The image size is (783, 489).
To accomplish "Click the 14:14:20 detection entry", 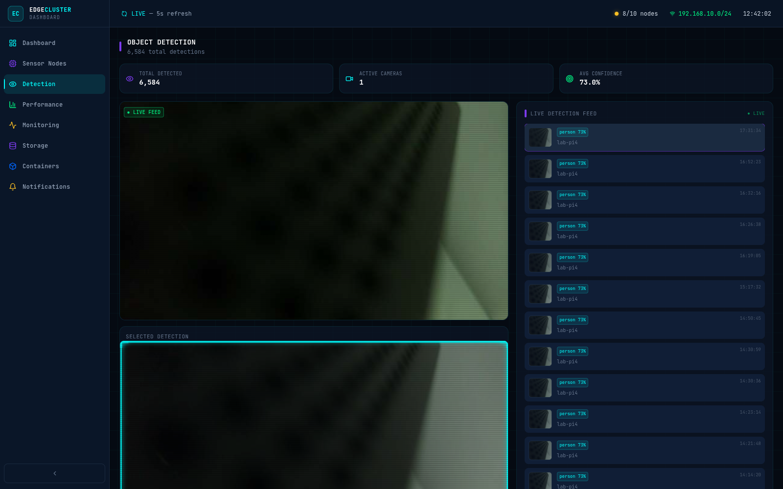I will pos(645,479).
